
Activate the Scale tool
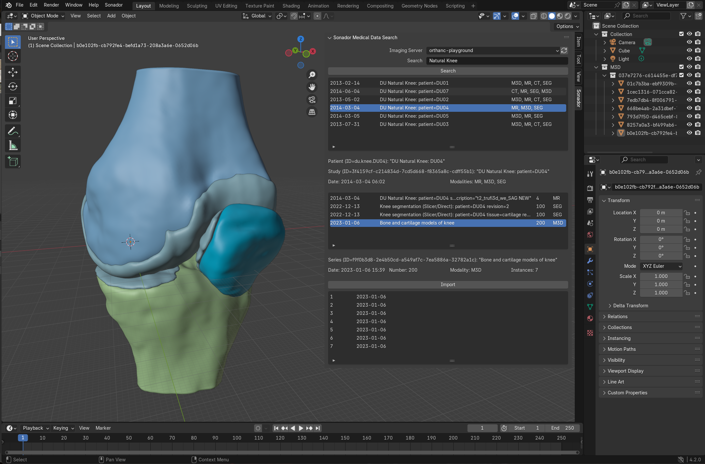(13, 101)
